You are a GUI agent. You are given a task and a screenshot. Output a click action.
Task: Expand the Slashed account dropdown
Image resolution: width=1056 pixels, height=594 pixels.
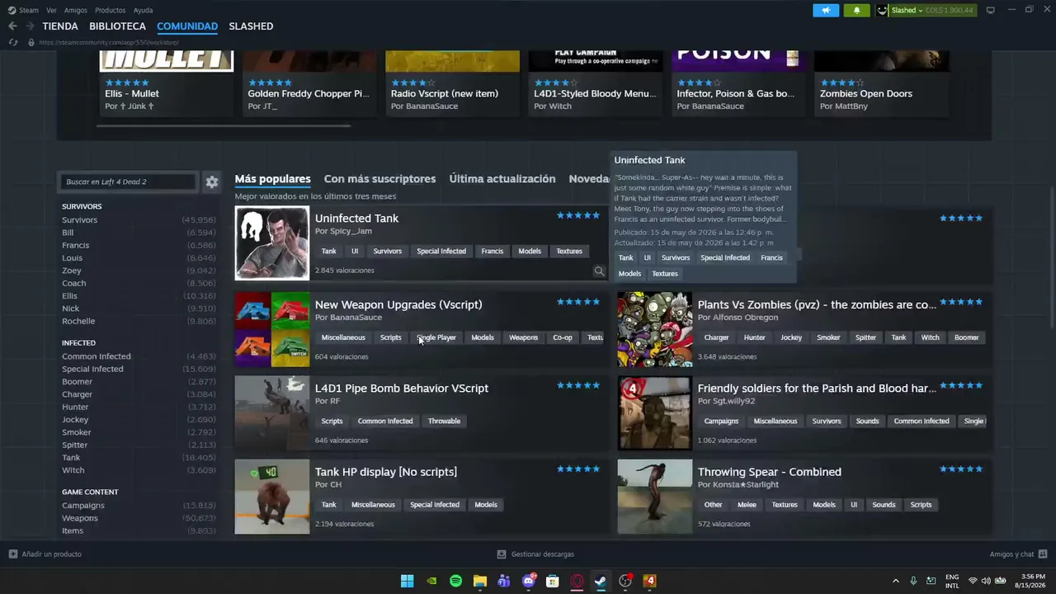click(921, 10)
